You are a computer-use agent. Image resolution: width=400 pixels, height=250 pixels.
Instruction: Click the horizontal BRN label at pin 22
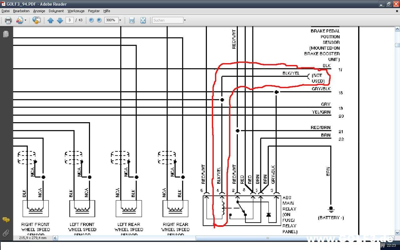326,135
